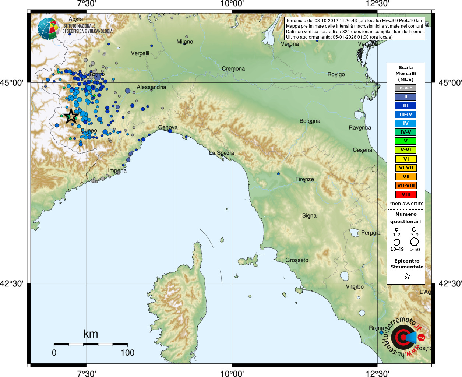Click the intensity III legend swatch
This screenshot has width=462, height=377.
tap(406, 106)
